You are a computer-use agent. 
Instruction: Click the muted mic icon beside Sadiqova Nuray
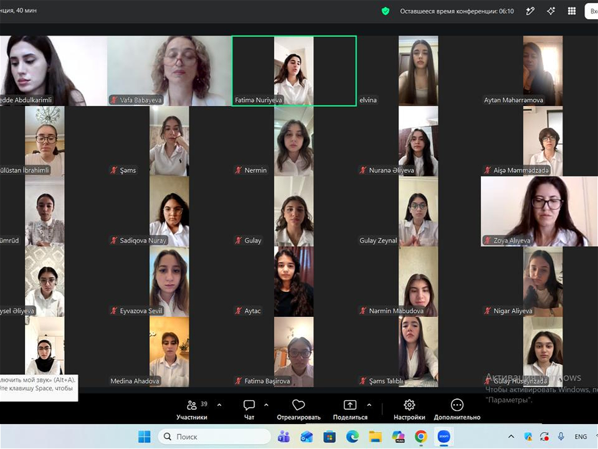(x=114, y=241)
